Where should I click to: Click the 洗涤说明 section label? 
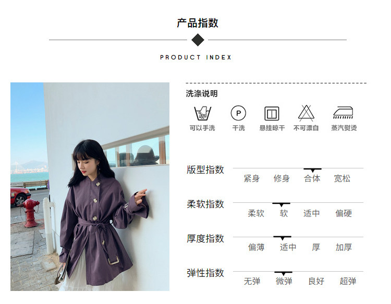202,94
